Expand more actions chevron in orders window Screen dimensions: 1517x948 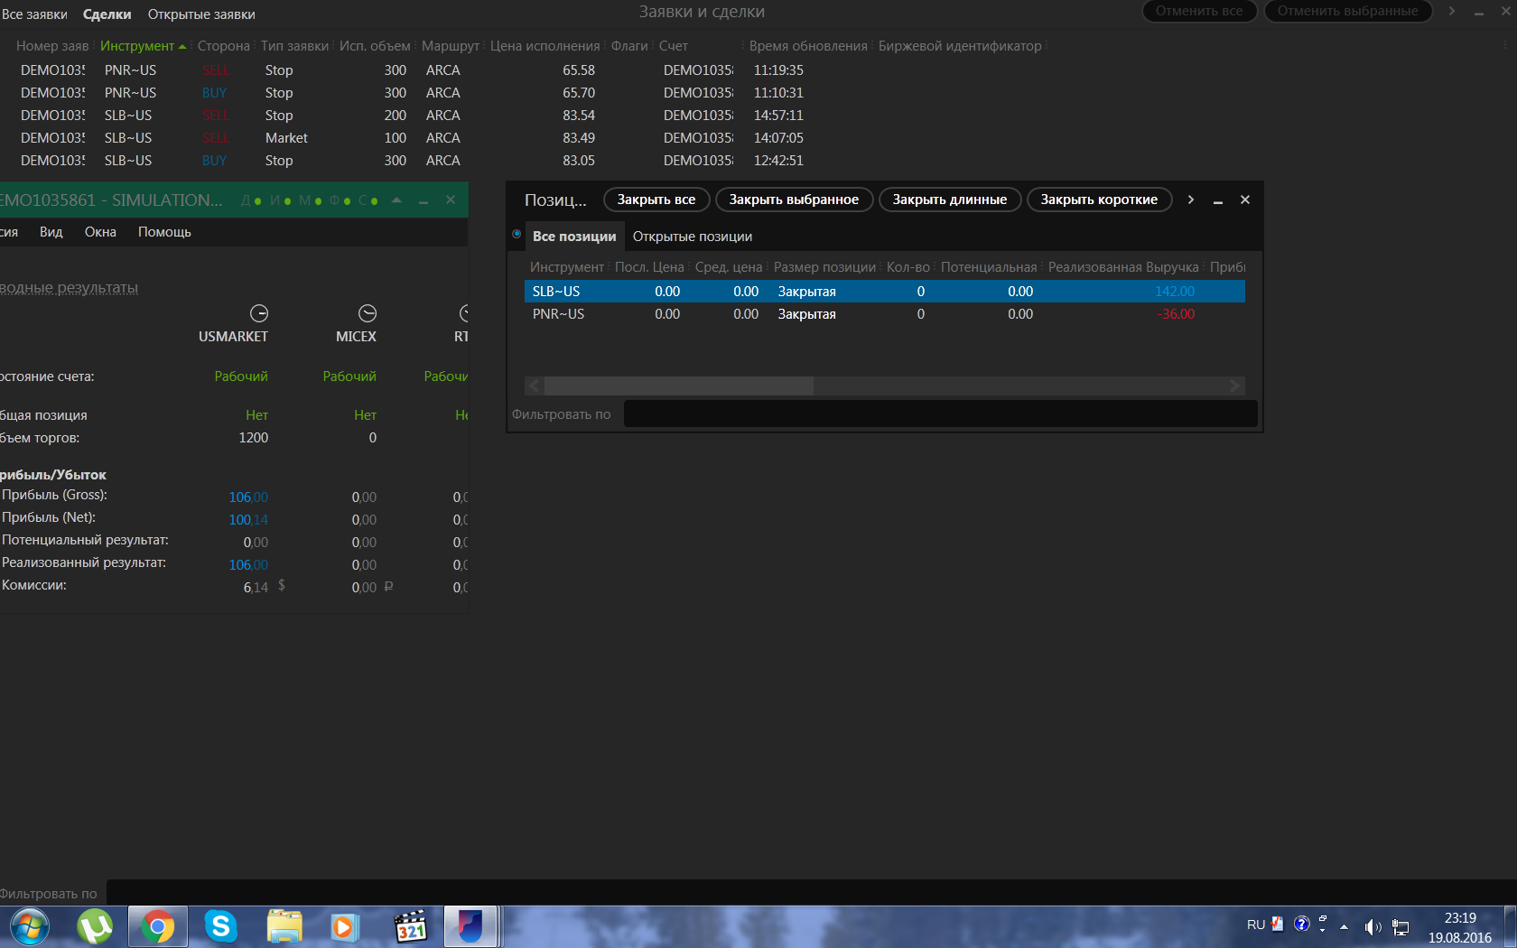1452,11
